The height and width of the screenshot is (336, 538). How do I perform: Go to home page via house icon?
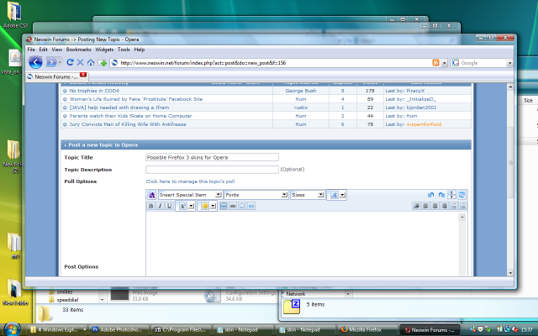tap(91, 62)
